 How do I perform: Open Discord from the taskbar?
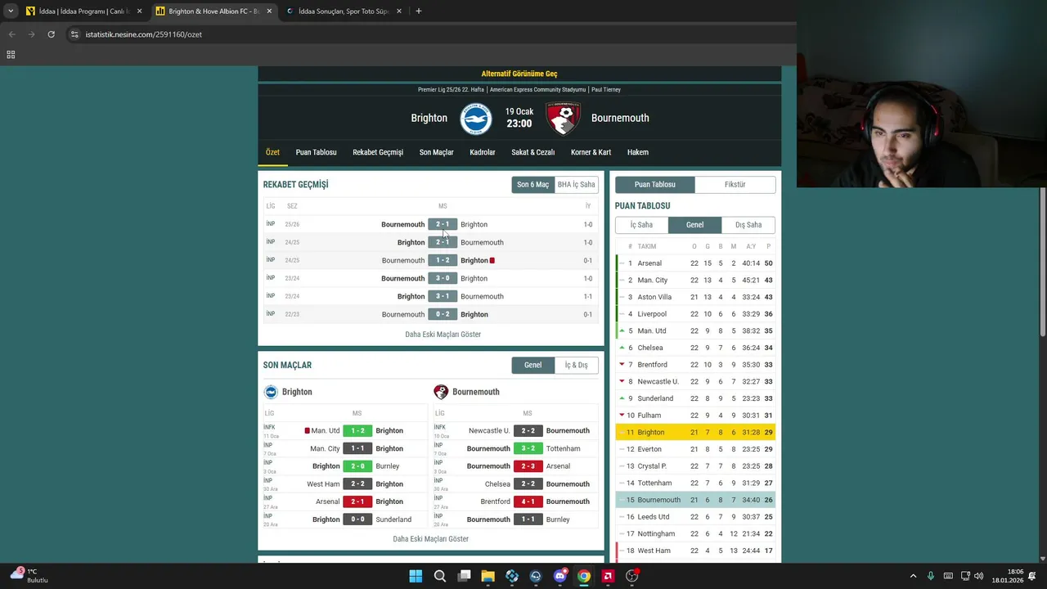coord(559,576)
